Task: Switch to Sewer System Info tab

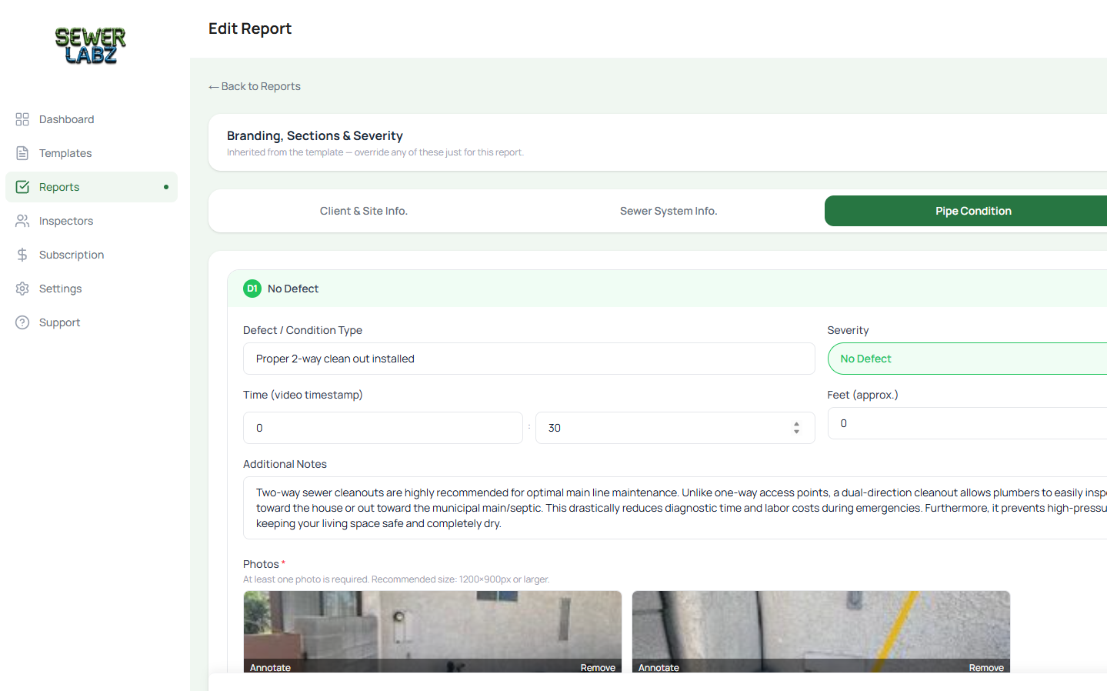Action: tap(669, 211)
